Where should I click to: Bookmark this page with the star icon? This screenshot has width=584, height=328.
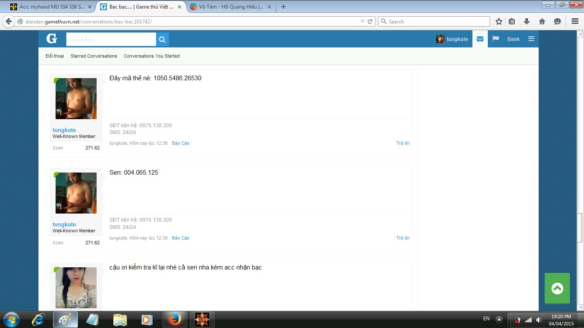pos(498,21)
